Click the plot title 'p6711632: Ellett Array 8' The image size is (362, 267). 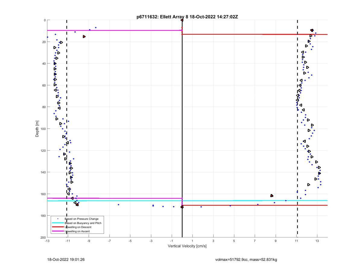click(162, 17)
